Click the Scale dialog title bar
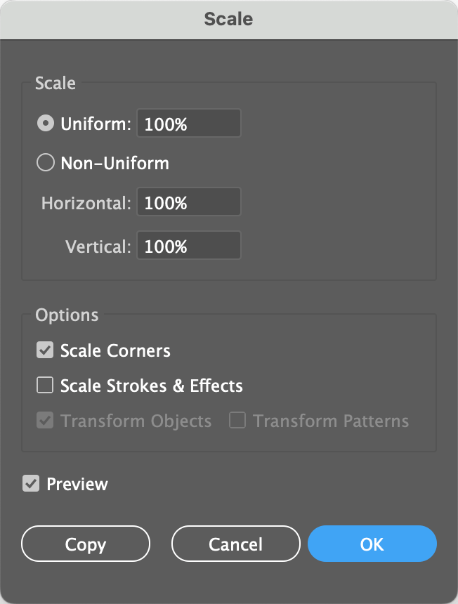Screen dimensions: 458x604 (229, 19)
